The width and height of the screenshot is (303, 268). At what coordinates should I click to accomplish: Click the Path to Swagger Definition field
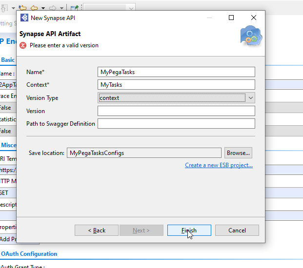point(176,124)
